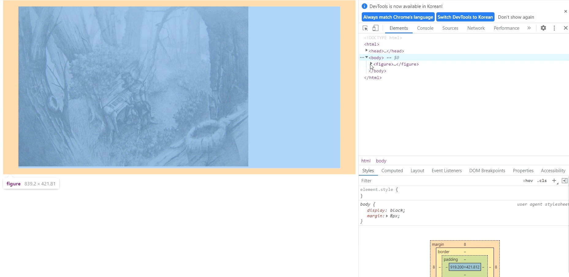Activate the inspect element picker icon
The height and width of the screenshot is (277, 569).
(365, 28)
